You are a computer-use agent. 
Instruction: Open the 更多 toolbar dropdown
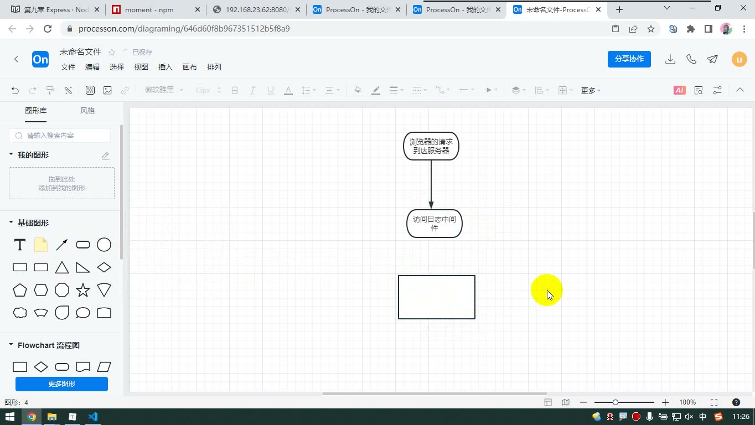coord(591,90)
